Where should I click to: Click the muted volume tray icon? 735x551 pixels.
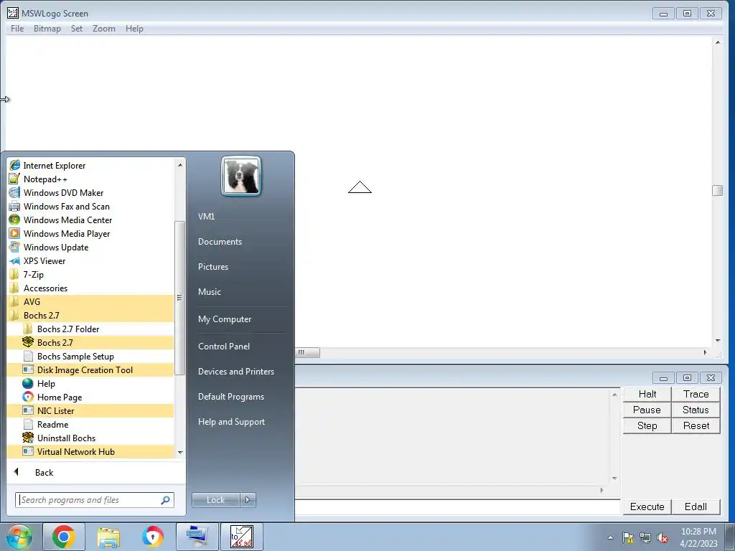coord(663,537)
